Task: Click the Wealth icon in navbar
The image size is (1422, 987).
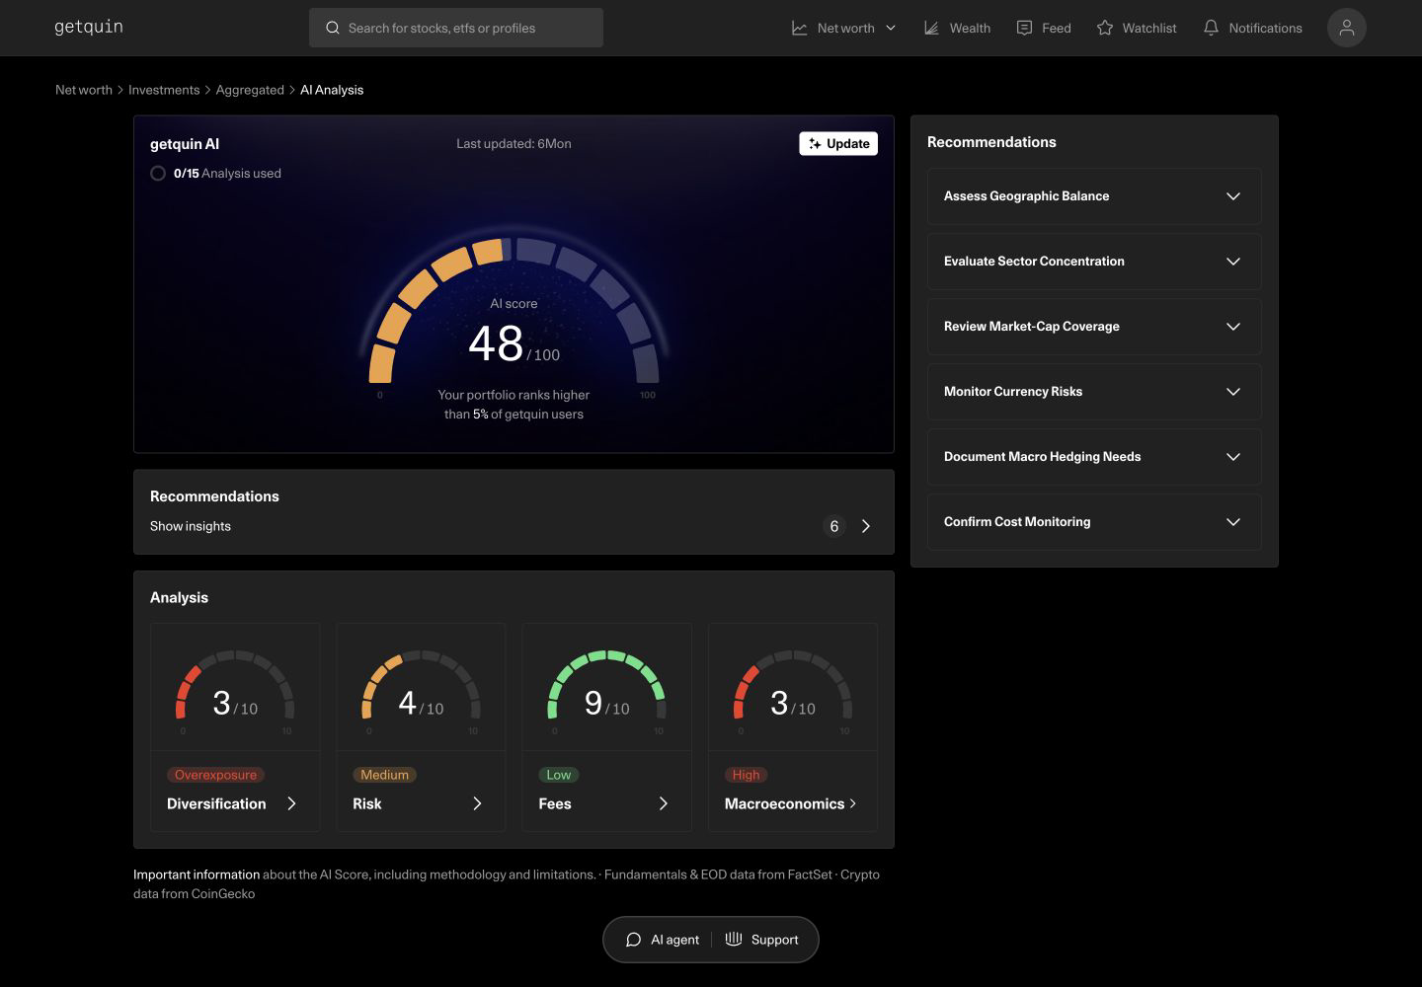Action: pyautogui.click(x=931, y=28)
